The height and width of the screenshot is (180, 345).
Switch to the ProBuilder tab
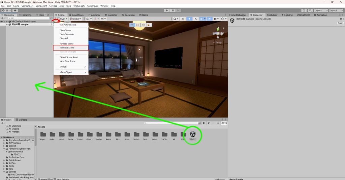272,15
